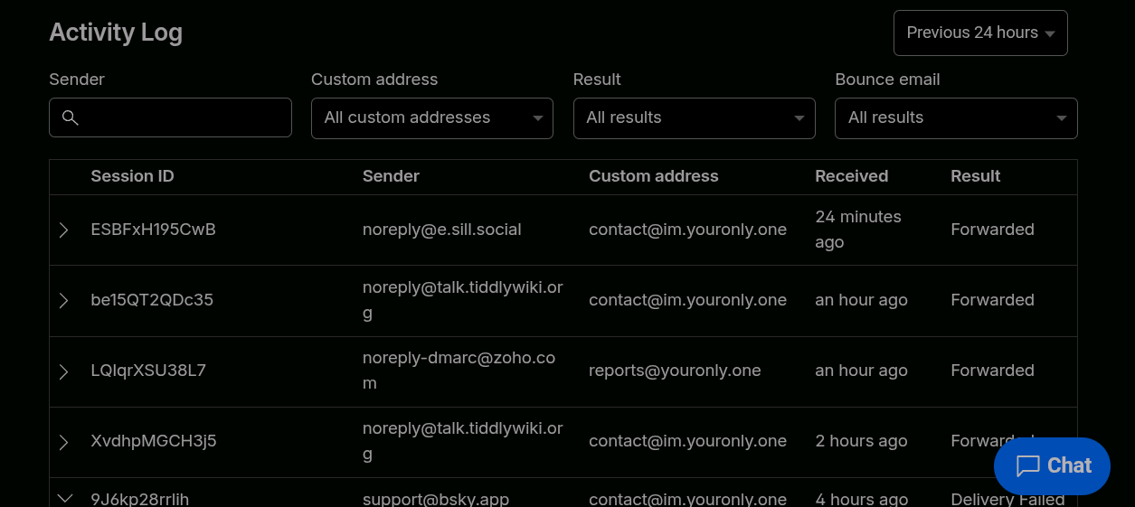The height and width of the screenshot is (507, 1135).
Task: Open the All custom addresses dropdown
Action: [431, 118]
